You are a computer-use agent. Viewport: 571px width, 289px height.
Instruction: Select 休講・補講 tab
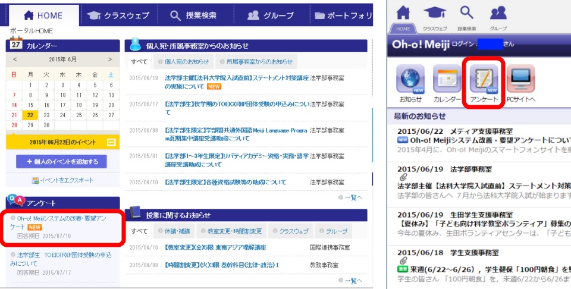pos(174,231)
